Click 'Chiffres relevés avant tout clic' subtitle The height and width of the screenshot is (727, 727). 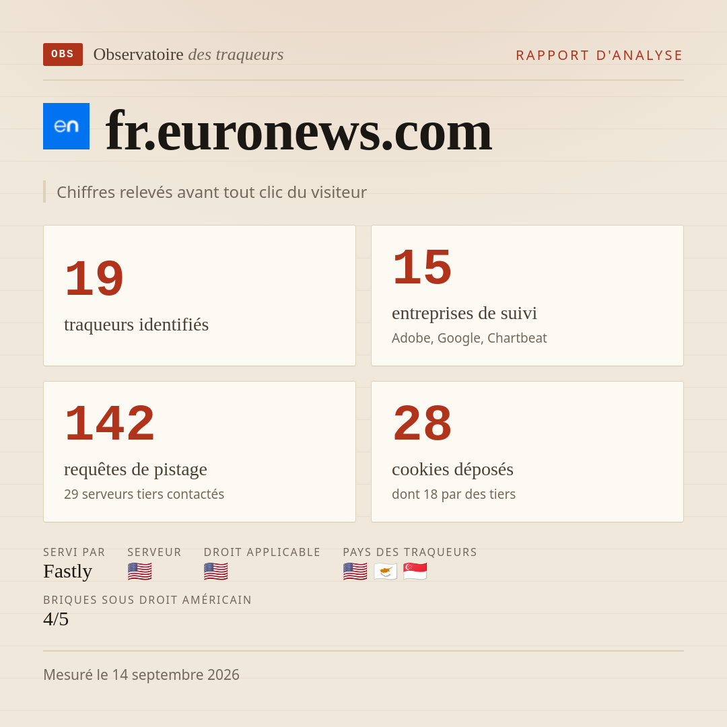pos(211,192)
